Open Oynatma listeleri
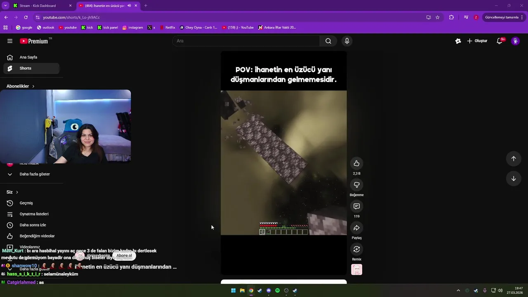 pyautogui.click(x=31, y=214)
